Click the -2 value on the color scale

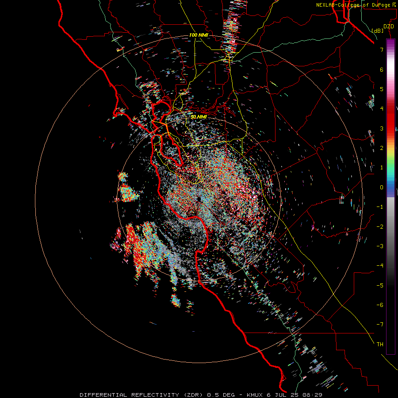pos(380,227)
